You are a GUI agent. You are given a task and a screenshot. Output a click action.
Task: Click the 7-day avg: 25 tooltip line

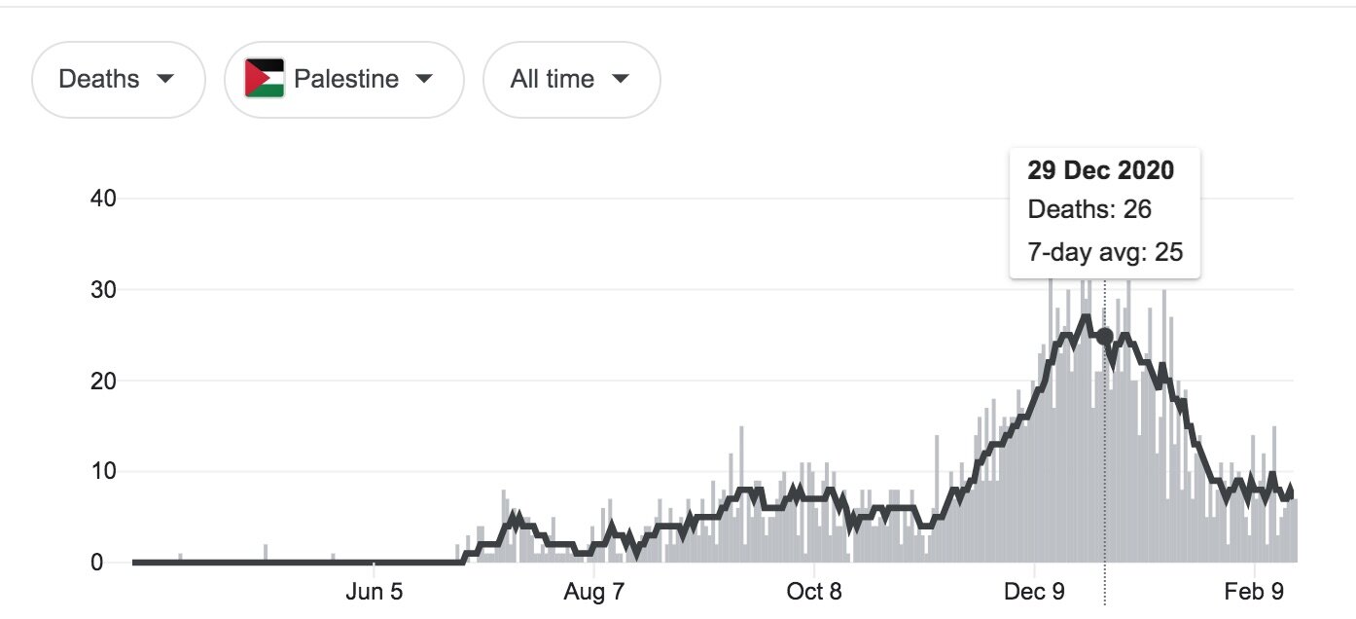1105,252
